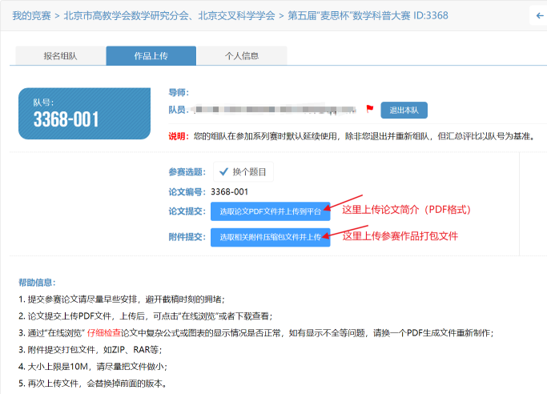The height and width of the screenshot is (394, 547).
Task: Switch to the 作品上传 tab
Action: [151, 56]
